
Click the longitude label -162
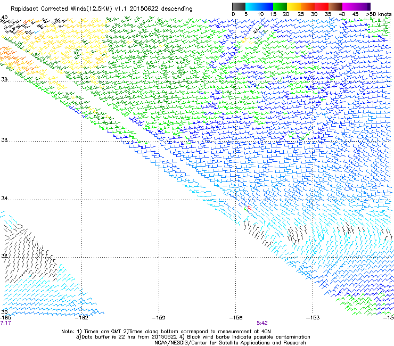pos(81,318)
